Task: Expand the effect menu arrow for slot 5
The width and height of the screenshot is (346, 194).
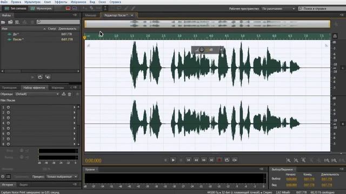Action: pos(75,128)
